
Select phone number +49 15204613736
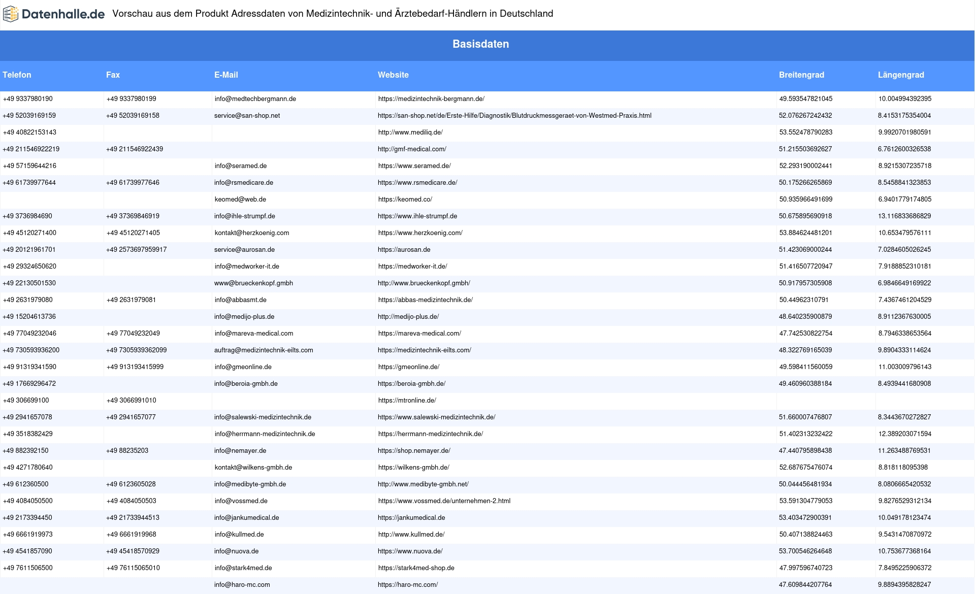(x=29, y=317)
